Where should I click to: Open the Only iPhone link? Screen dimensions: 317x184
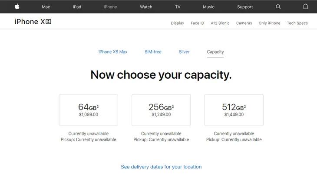270,23
